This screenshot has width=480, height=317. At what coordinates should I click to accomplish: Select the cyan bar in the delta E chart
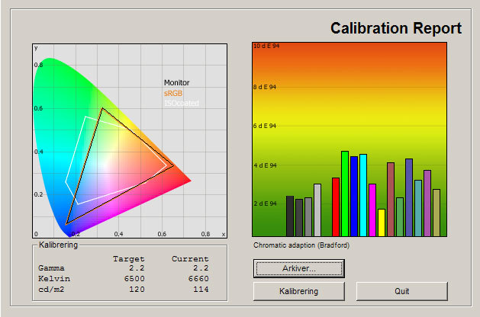coord(363,196)
